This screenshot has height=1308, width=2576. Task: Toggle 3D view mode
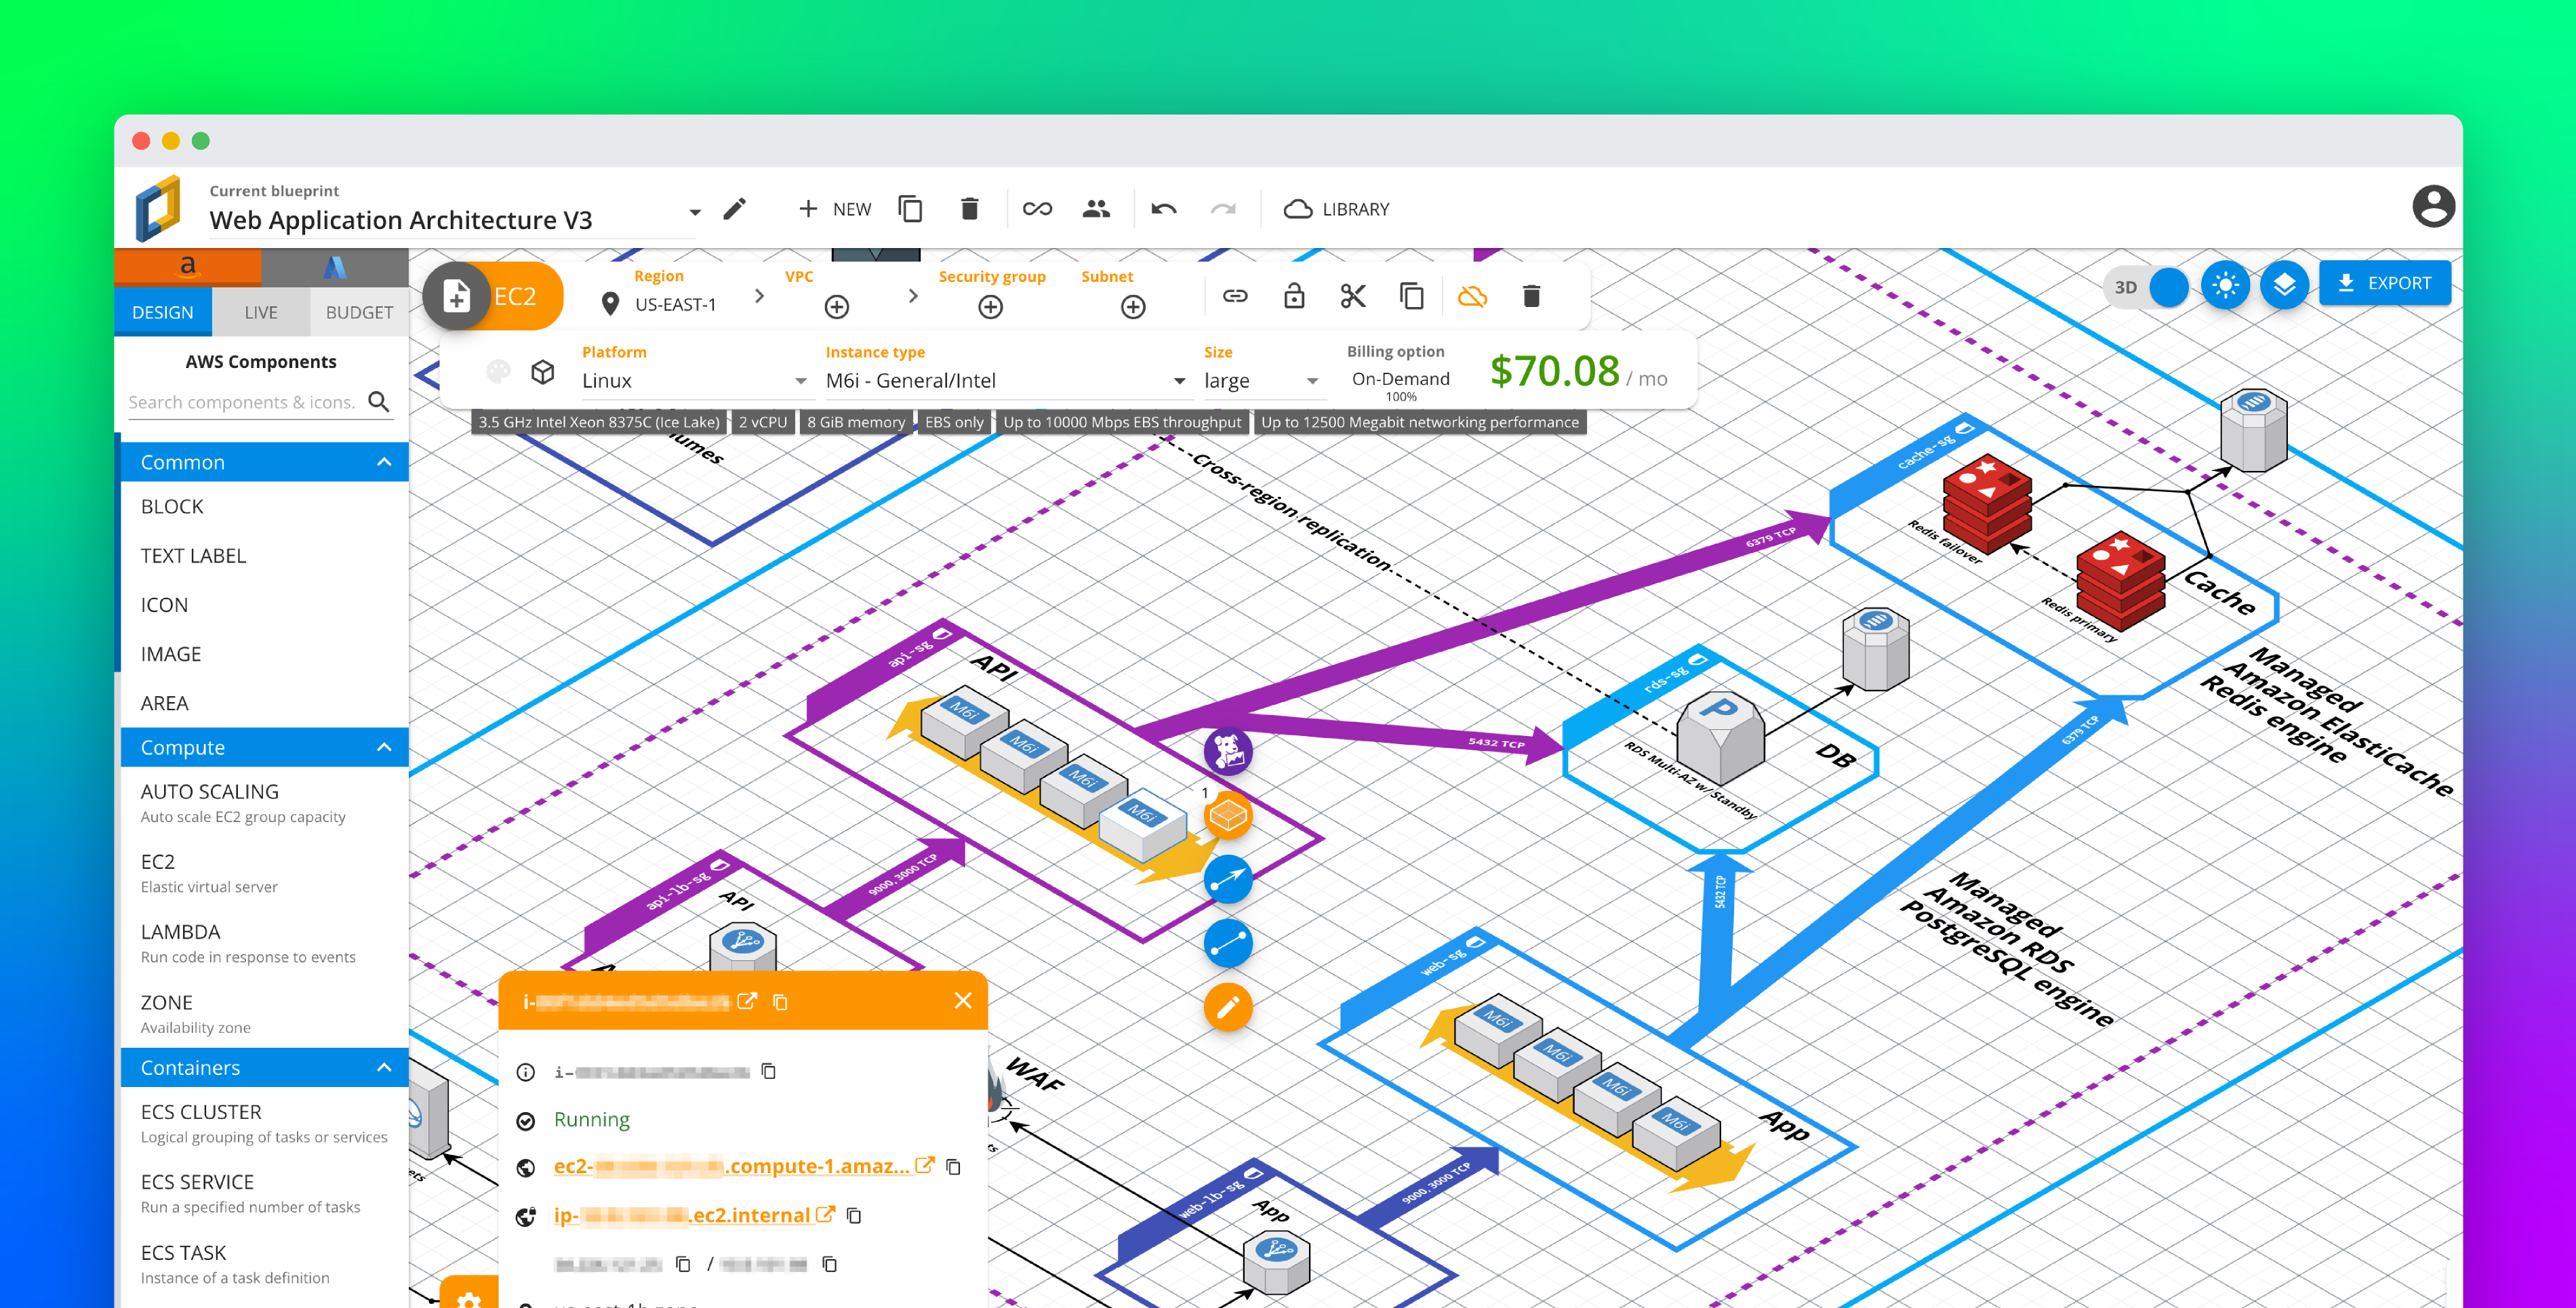tap(2146, 287)
